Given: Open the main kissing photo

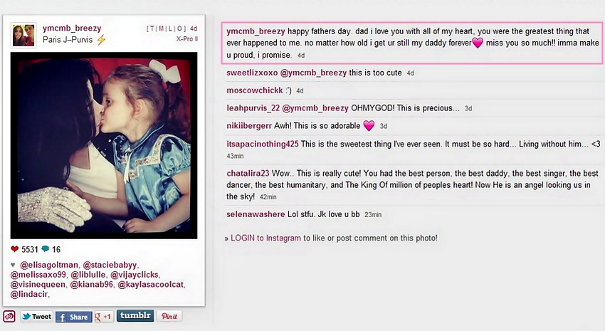Looking at the screenshot, I should point(104,145).
